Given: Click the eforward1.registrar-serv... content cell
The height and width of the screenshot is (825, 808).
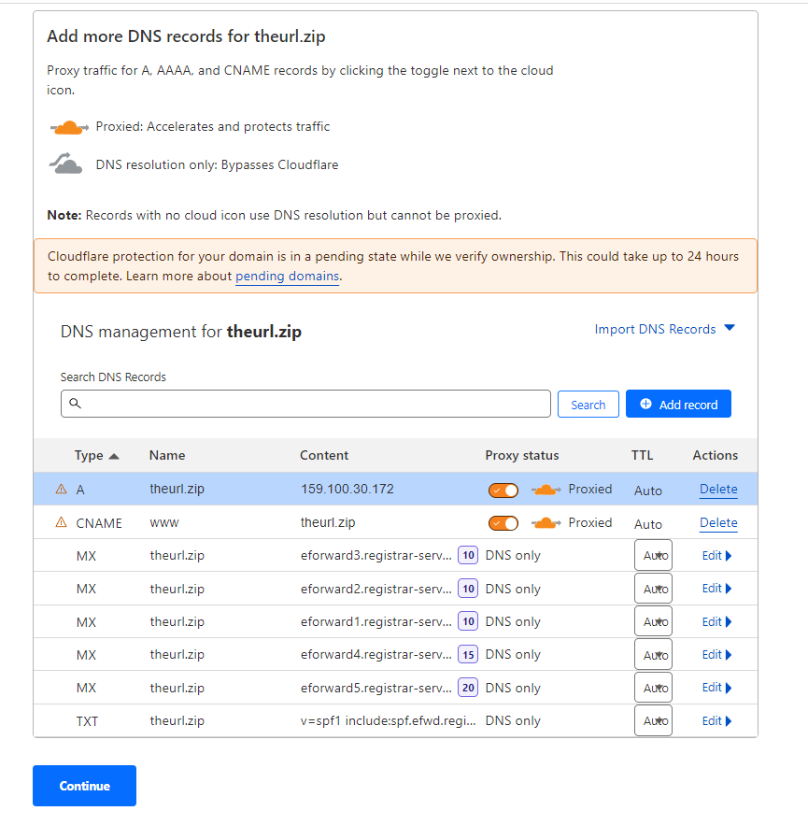Looking at the screenshot, I should click(x=376, y=621).
